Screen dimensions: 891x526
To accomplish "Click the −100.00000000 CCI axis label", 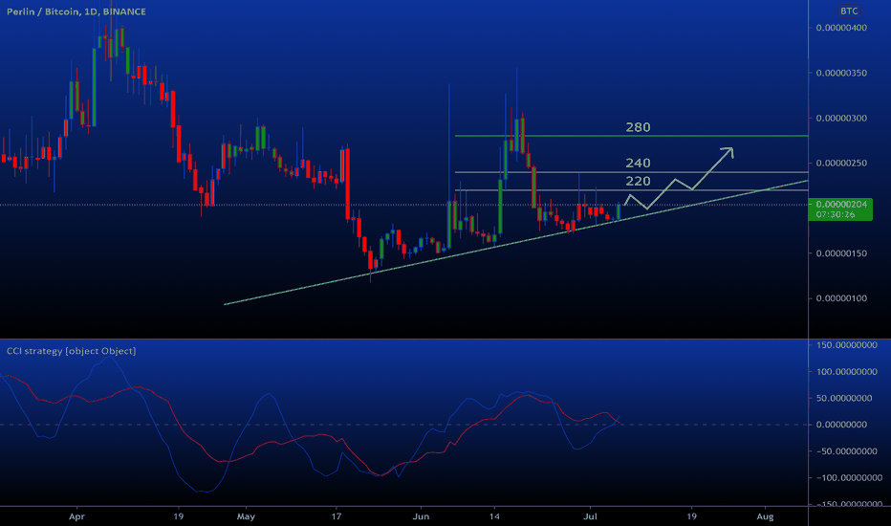I will click(x=849, y=477).
